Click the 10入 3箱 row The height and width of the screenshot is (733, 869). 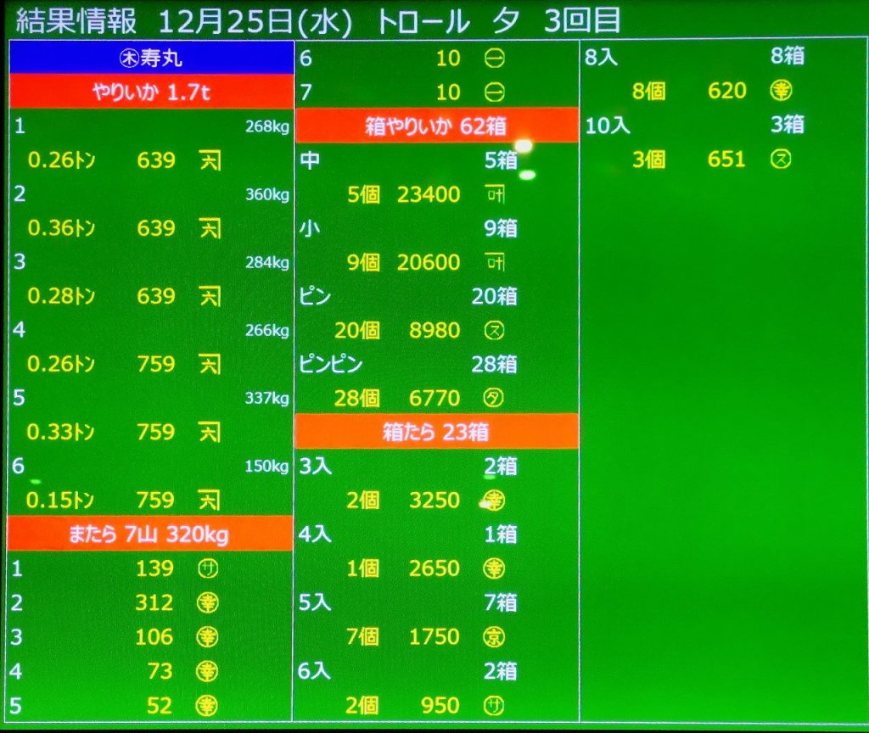coord(694,126)
